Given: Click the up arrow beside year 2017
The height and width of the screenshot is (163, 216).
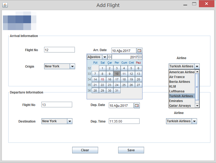Looking at the screenshot, I should tap(140, 56).
